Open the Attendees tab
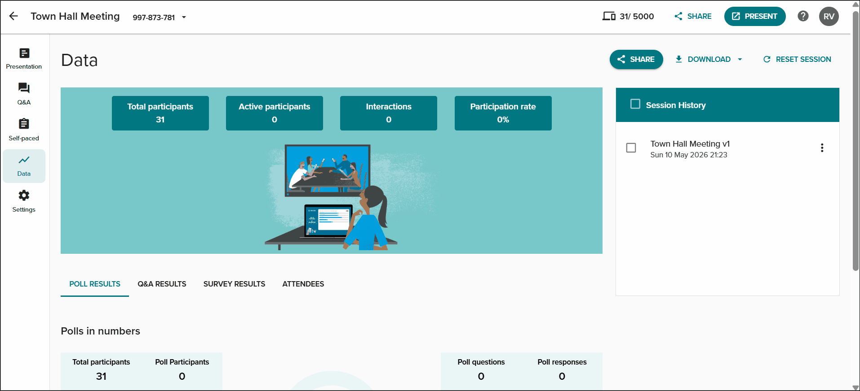Image resolution: width=860 pixels, height=391 pixels. [303, 284]
